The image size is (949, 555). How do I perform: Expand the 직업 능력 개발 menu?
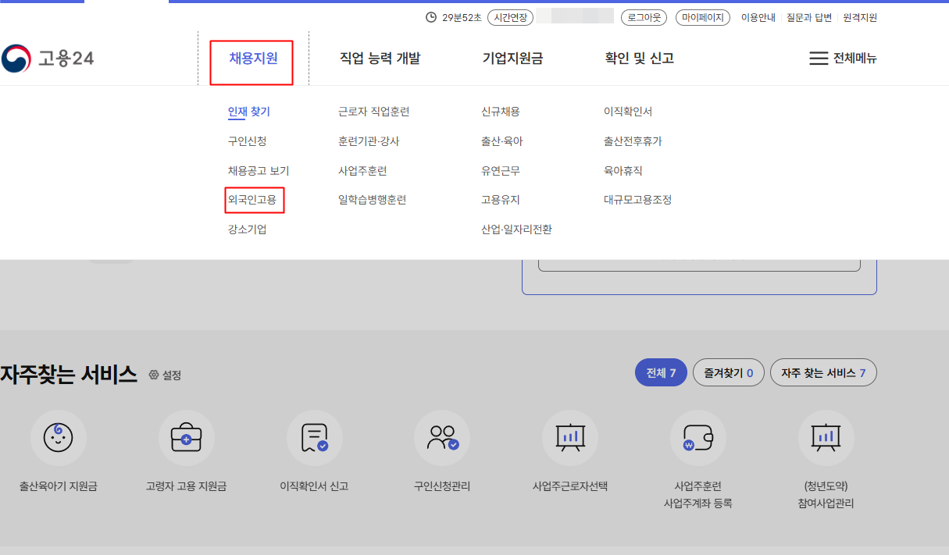click(x=380, y=59)
